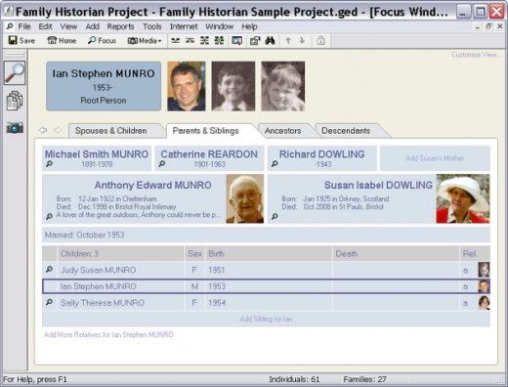Open the Edit menu
Viewport: 508px width, 387px height.
point(45,26)
